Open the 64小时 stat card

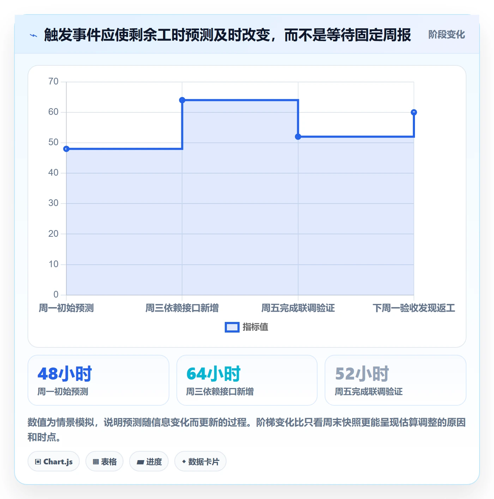click(x=247, y=380)
